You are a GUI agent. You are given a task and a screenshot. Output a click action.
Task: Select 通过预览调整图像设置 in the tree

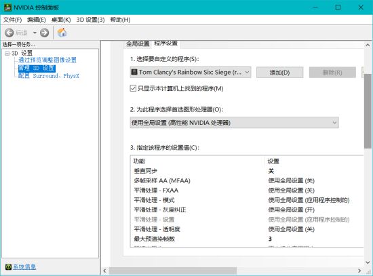tap(47, 60)
